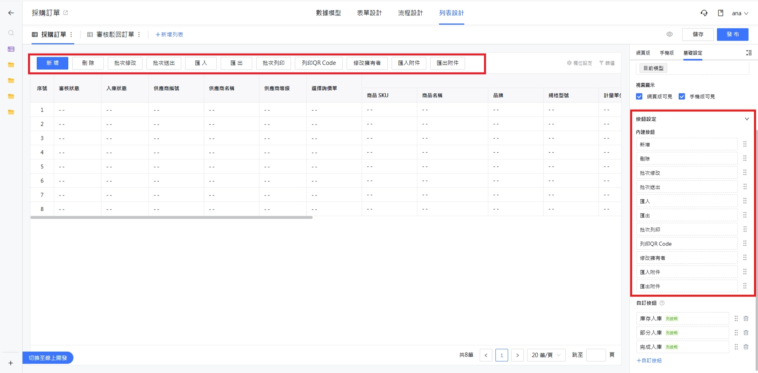
Task: Click the 修改擁有者 toolbar button
Action: point(367,63)
